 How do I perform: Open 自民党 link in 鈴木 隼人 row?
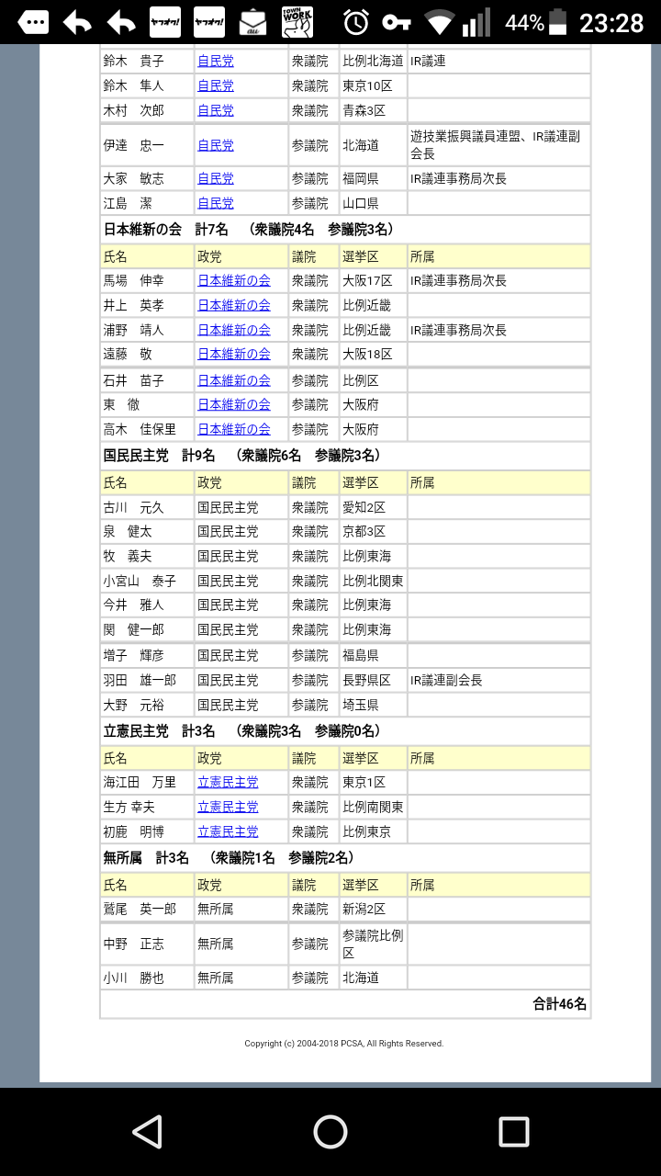coord(216,86)
